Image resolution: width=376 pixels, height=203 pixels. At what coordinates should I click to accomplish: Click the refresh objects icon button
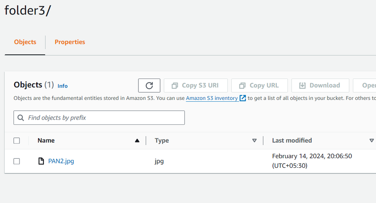tap(149, 86)
